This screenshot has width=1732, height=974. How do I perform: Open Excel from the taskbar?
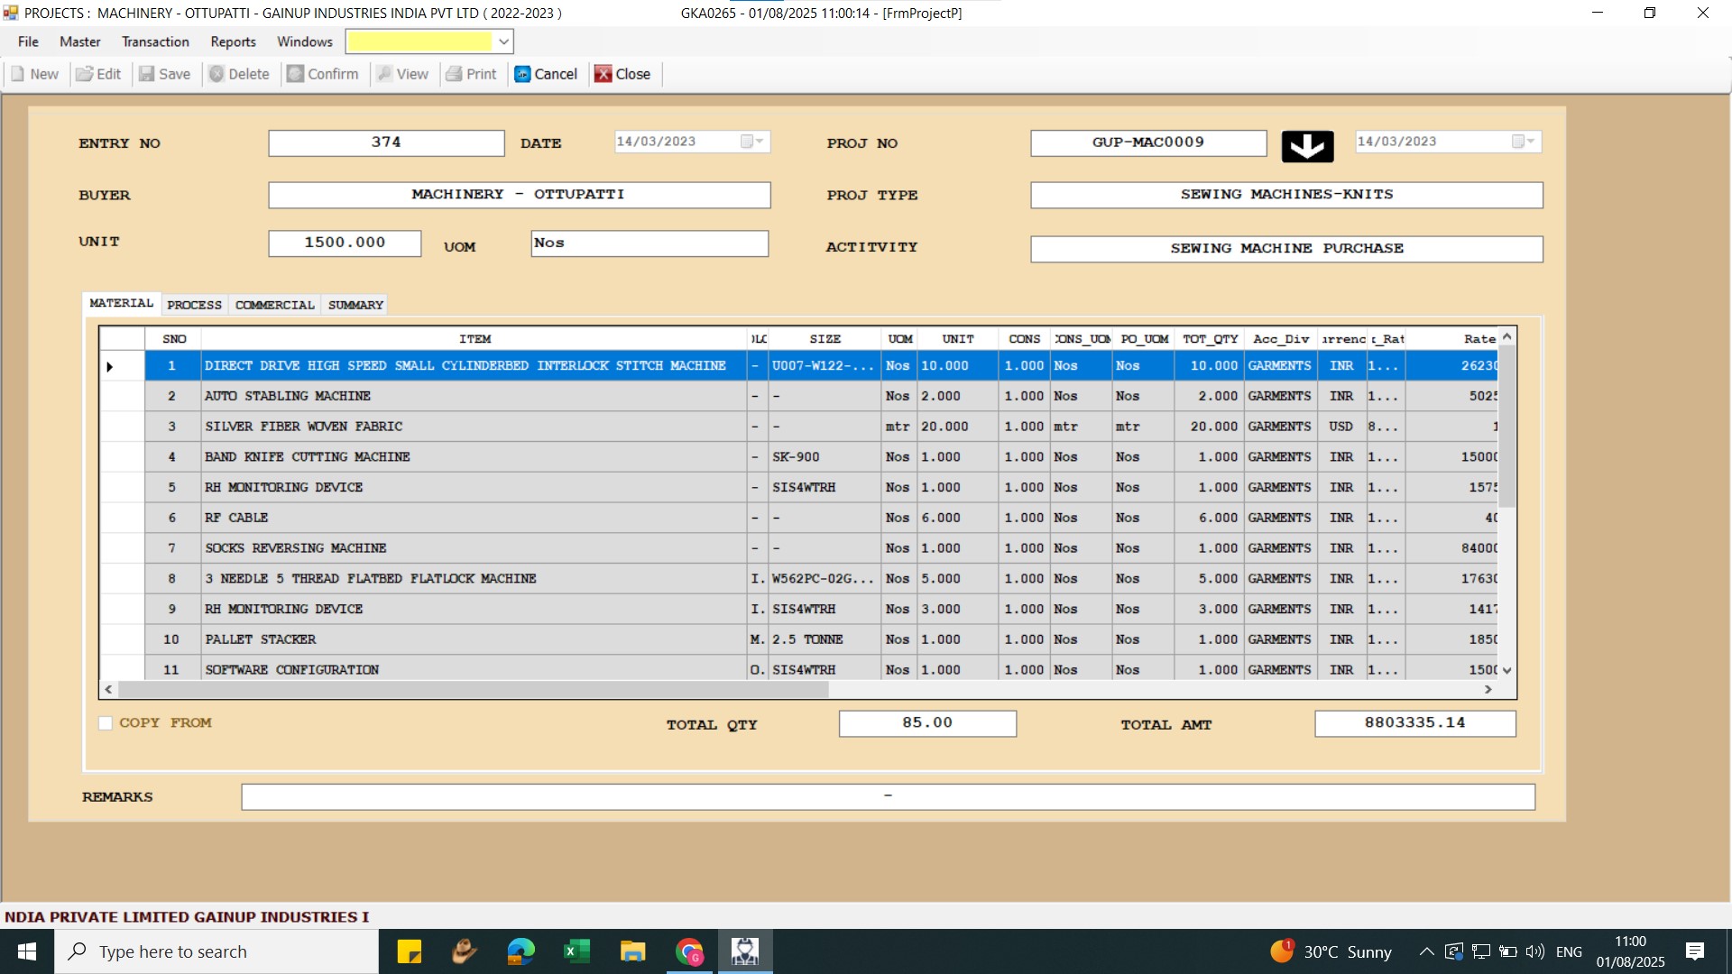coord(576,951)
